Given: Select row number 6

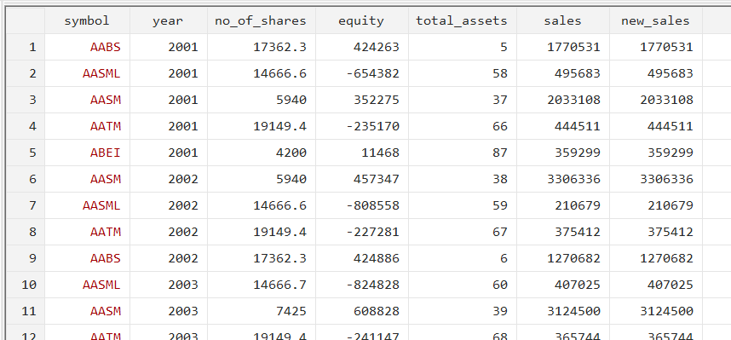Looking at the screenshot, I should click(x=26, y=179).
